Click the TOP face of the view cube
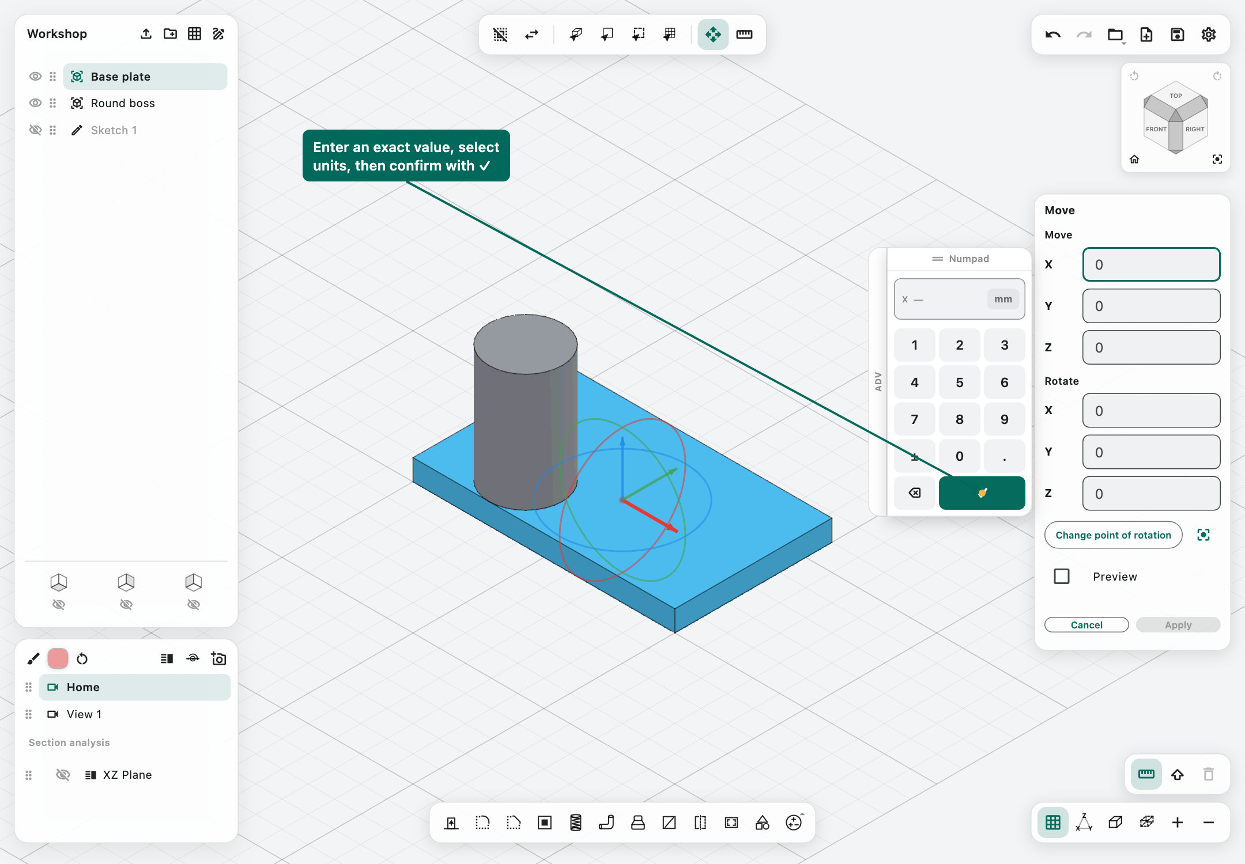This screenshot has height=864, width=1245. pyautogui.click(x=1176, y=96)
